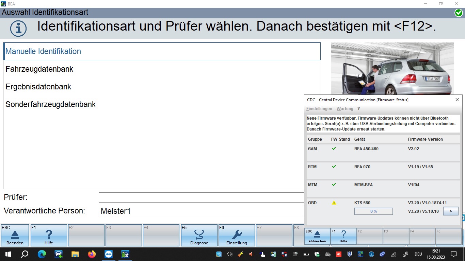The width and height of the screenshot is (465, 261).
Task: Select Fahrzeugdatenbank
Action: [162, 69]
